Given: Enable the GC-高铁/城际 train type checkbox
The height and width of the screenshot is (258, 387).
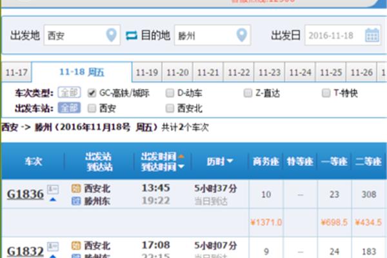Looking at the screenshot, I should click(92, 93).
